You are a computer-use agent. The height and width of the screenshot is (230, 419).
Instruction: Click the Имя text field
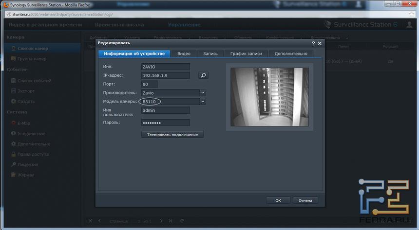[x=165, y=67]
